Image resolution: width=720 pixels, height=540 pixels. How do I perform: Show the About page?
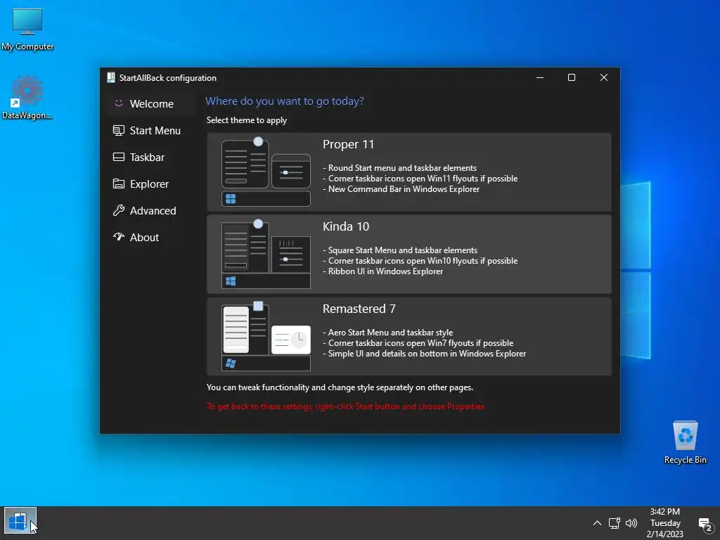coord(150,237)
